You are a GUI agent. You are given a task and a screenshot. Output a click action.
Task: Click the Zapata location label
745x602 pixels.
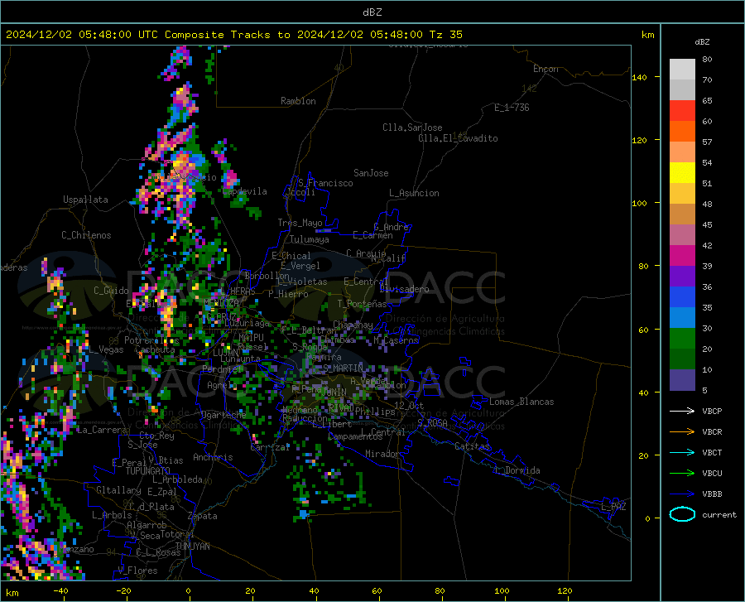pyautogui.click(x=203, y=516)
